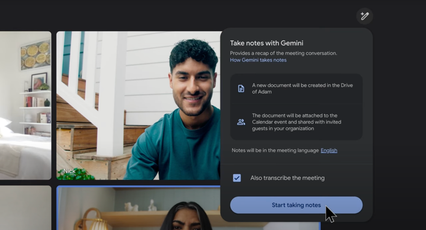Toggle the Also transcribe the meeting checkbox
Viewport: 426px width, 230px height.
point(237,178)
